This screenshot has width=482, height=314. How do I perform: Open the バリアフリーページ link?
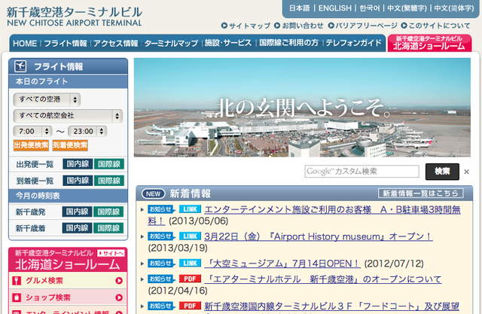point(363,26)
